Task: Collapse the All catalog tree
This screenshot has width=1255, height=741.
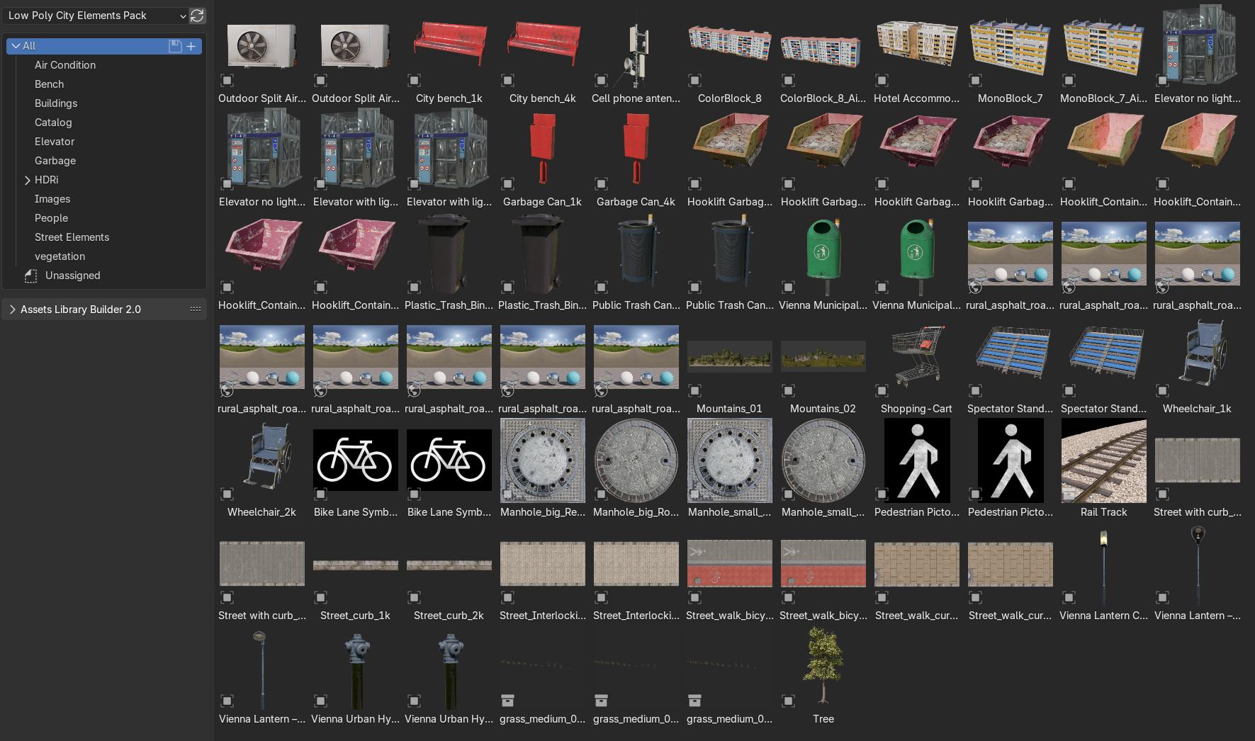Action: [x=16, y=46]
